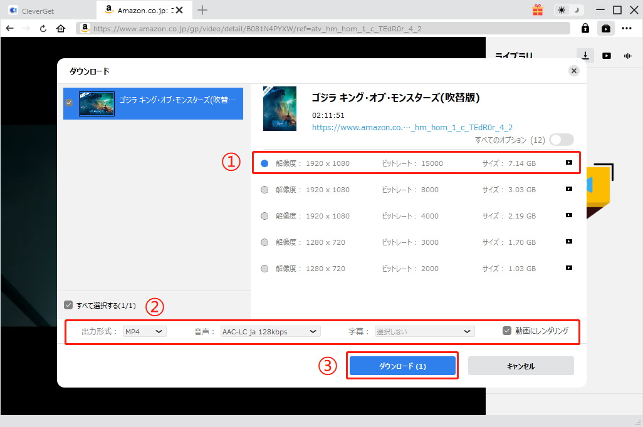643x427 pixels.
Task: Click the Amazon favicon in address bar
Action: tap(85, 28)
